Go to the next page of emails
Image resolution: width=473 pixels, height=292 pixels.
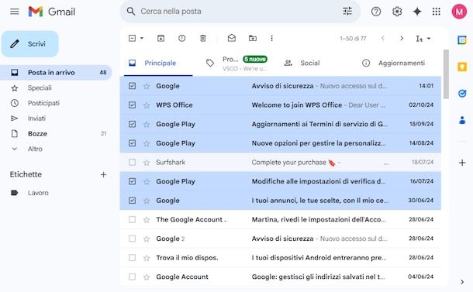click(402, 39)
